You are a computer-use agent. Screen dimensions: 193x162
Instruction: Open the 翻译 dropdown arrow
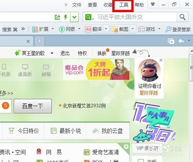[x=106, y=29]
